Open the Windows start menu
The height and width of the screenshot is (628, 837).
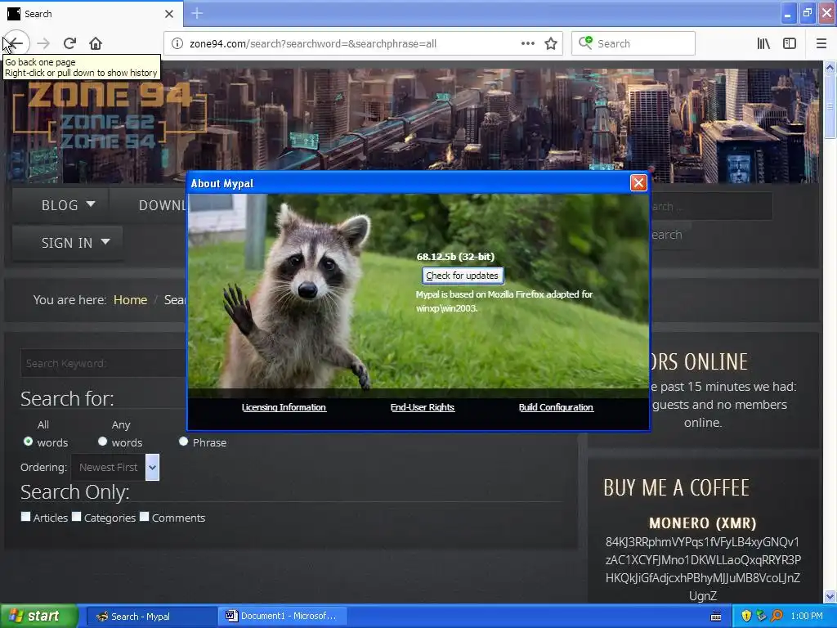(39, 617)
